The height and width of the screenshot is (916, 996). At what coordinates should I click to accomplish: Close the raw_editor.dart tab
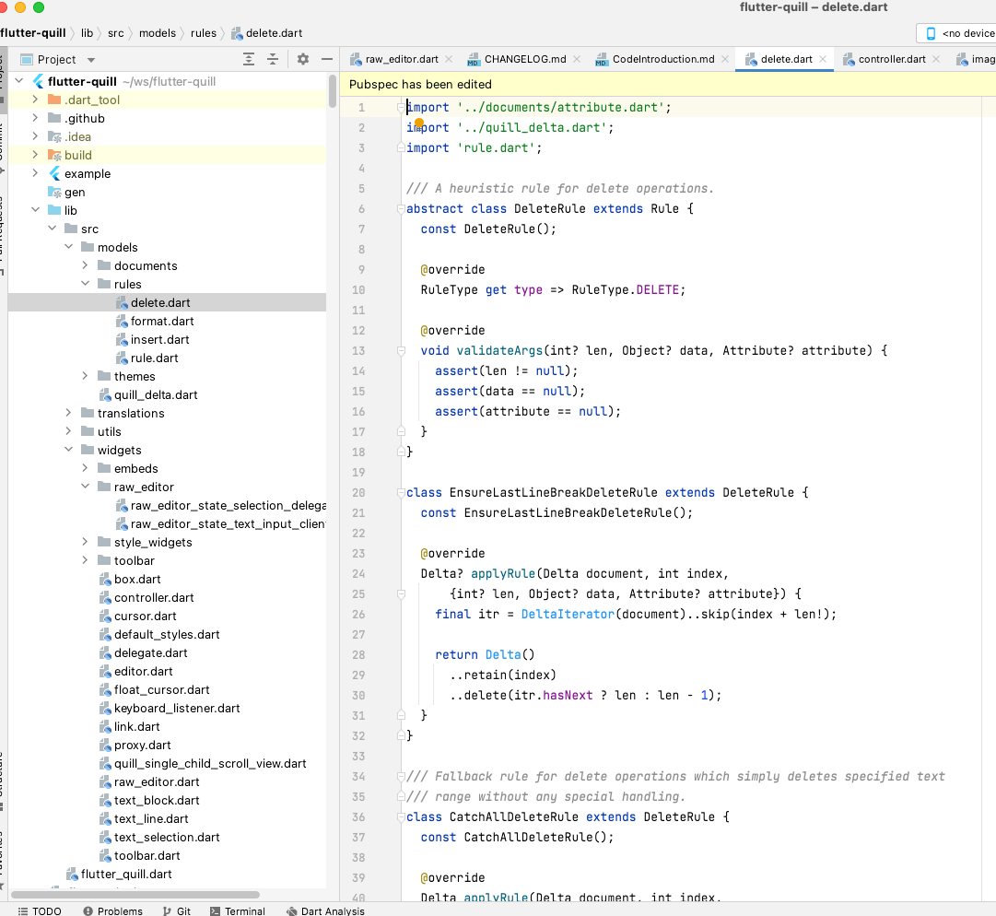pyautogui.click(x=449, y=59)
